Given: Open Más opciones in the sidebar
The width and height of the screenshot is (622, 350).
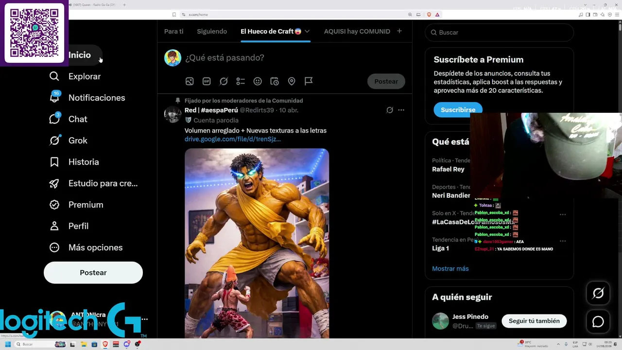Looking at the screenshot, I should point(86,247).
